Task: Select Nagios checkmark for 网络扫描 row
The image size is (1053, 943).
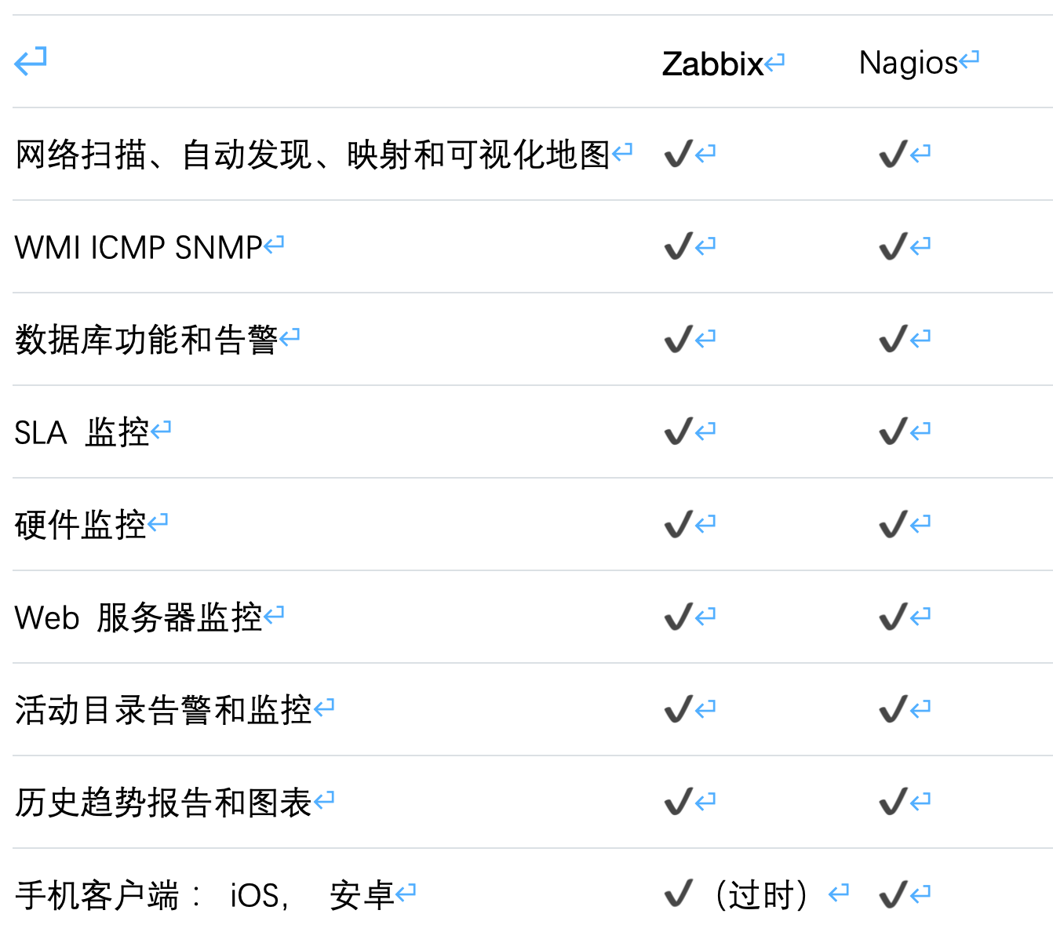Action: pos(893,154)
